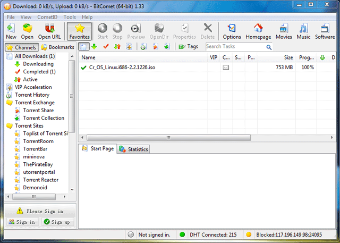Viewport: 340px width, 243px height.
Task: Select the green downloading filter arrow icon
Action: tap(95, 46)
